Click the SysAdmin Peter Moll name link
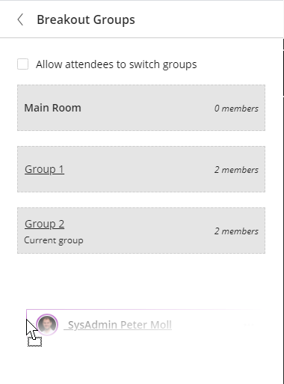Viewport: 284px width, 384px height. (x=118, y=325)
